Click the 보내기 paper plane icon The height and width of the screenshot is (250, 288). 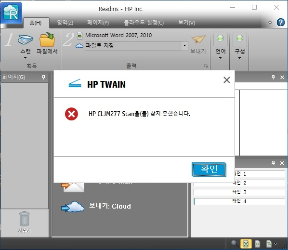198,39
